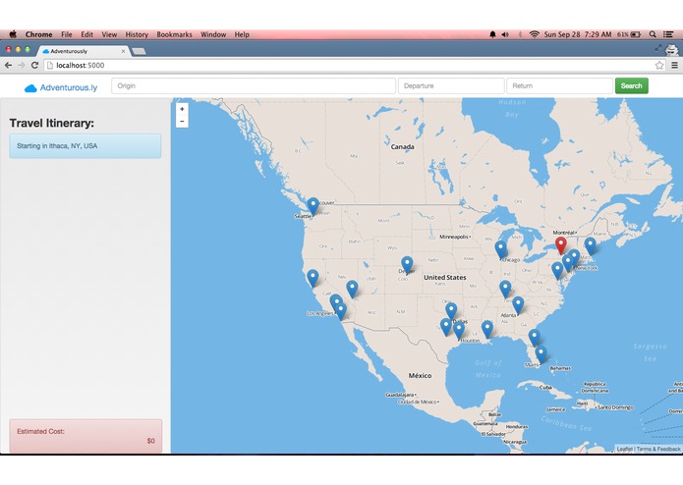Viewport: 683px width, 485px height.
Task: Open Spotlight search in menu bar
Action: [x=653, y=34]
